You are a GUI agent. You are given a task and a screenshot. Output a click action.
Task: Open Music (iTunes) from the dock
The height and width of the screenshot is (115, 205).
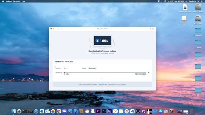127,111
